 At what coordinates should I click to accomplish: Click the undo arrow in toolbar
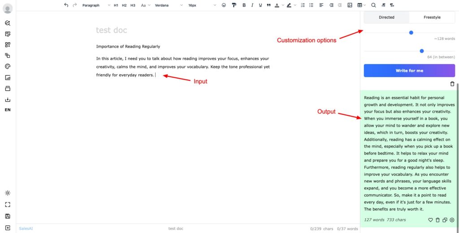(66, 5)
